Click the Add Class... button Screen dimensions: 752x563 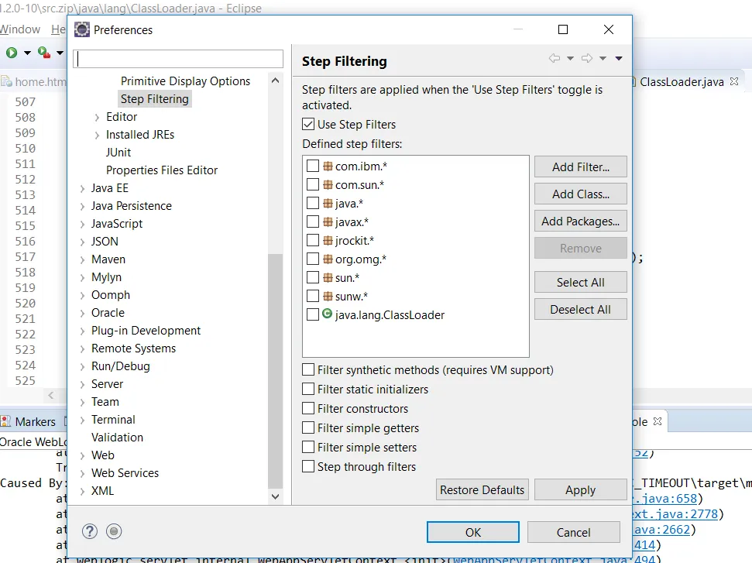click(580, 194)
